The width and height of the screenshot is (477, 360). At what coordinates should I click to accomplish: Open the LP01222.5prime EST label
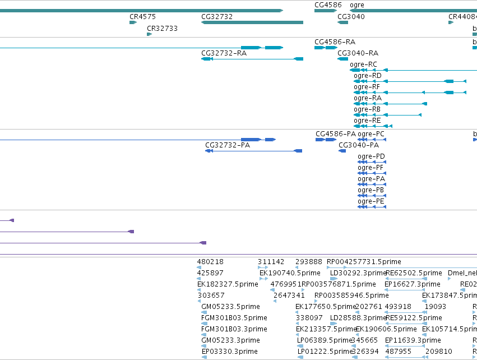tap(325, 352)
